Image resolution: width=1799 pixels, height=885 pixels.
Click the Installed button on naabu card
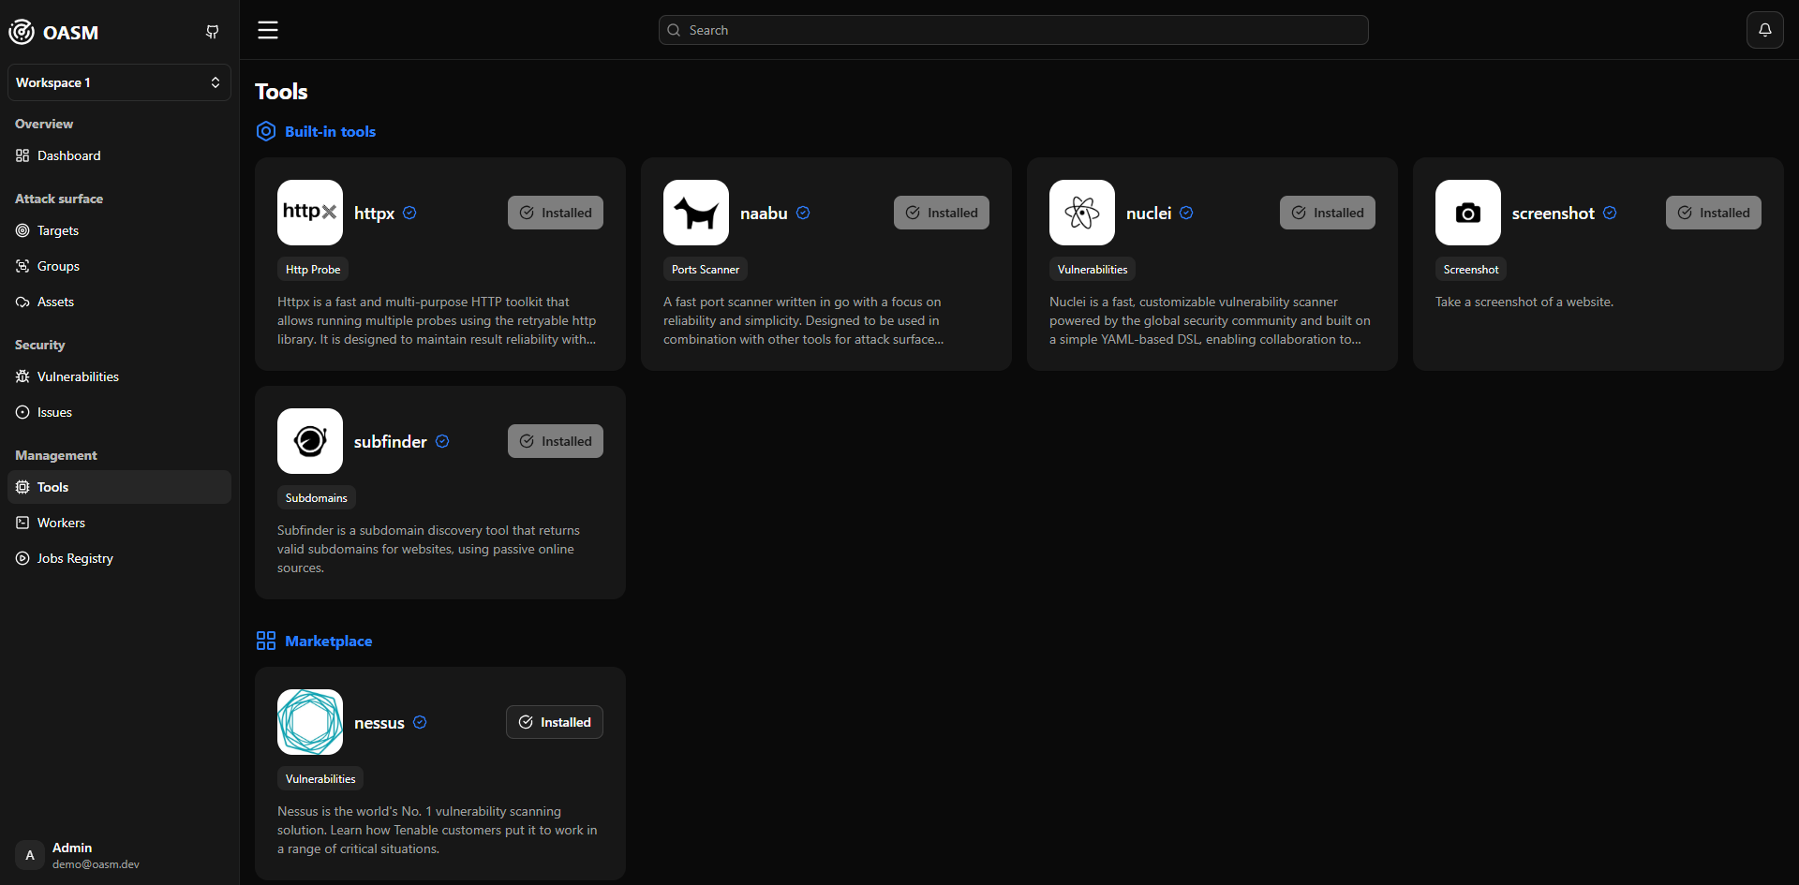[942, 213]
